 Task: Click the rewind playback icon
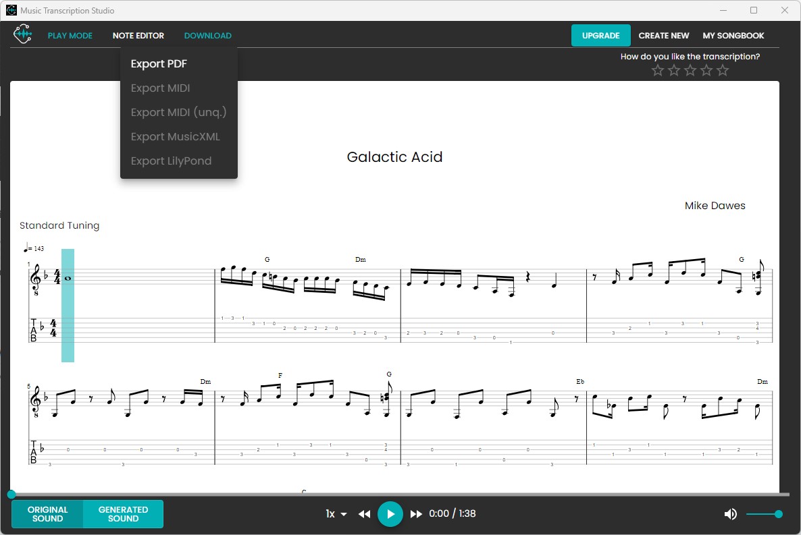click(x=364, y=513)
